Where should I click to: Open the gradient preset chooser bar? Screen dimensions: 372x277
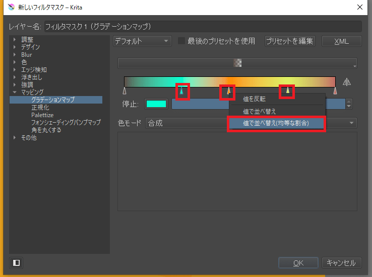click(237, 63)
